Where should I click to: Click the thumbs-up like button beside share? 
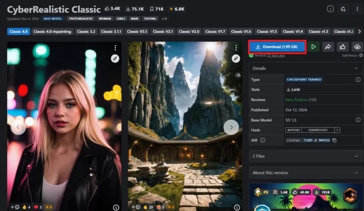click(342, 47)
